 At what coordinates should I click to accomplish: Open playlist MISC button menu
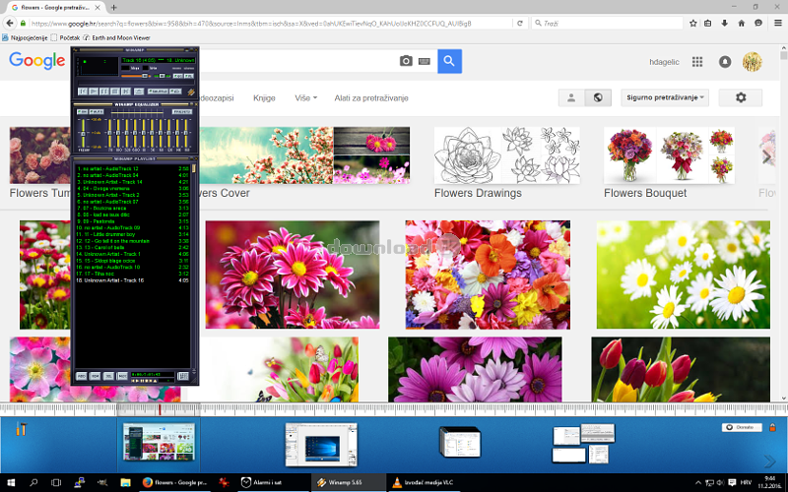point(122,376)
